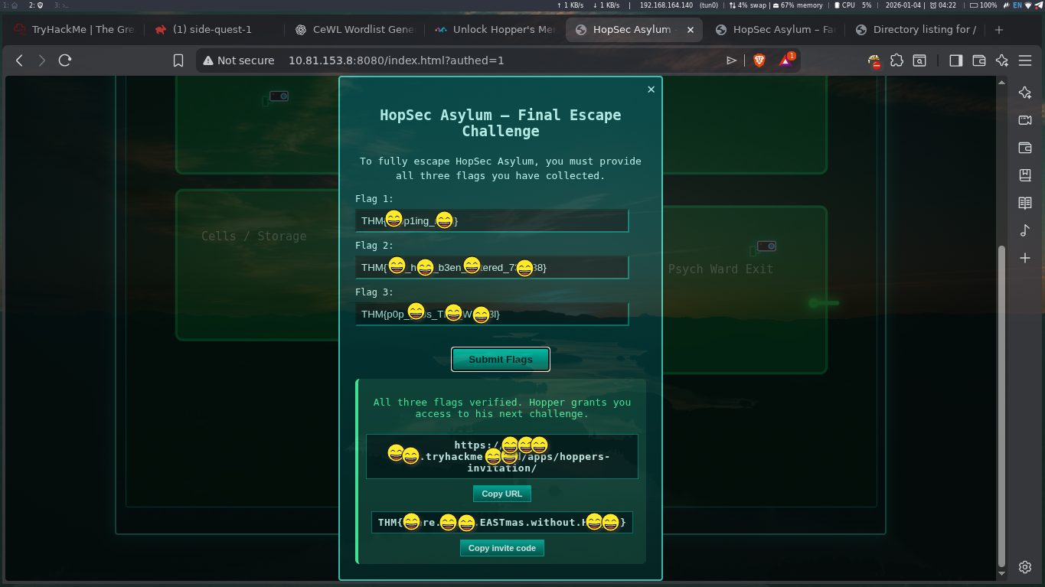The image size is (1045, 587).
Task: Open Brave Rewards triangle icon
Action: [785, 60]
